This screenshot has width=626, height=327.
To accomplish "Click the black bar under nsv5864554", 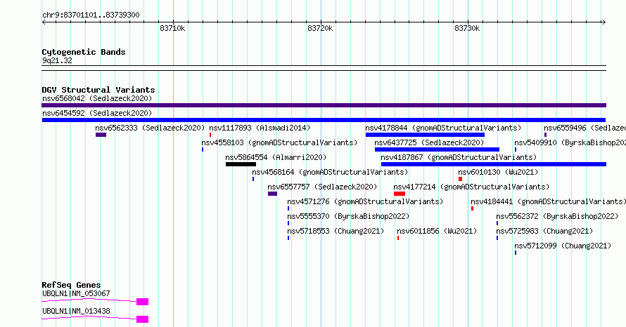I will (241, 164).
